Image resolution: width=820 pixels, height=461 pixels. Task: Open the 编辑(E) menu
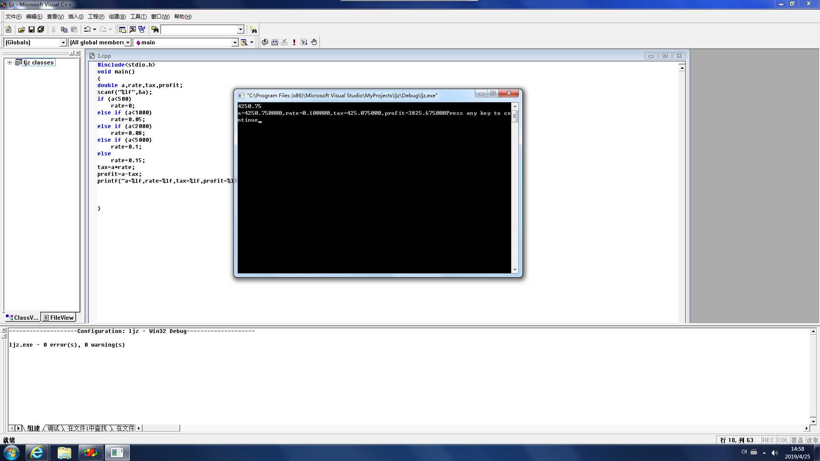[x=34, y=17]
